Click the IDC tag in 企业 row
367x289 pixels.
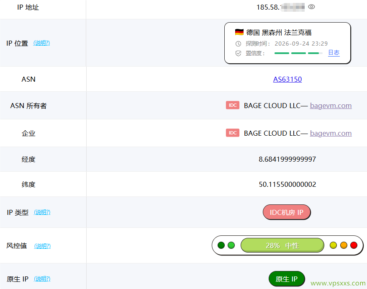coord(232,133)
